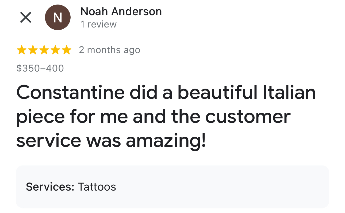Click the "2 months ago" timestamp
Image resolution: width=345 pixels, height=213 pixels.
(x=109, y=50)
